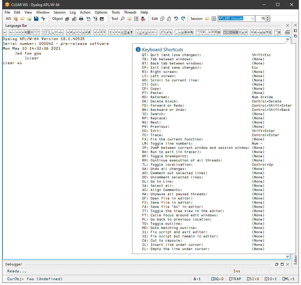Insert the left arrow assignment glyph
The width and height of the screenshot is (301, 285).
(5, 32)
